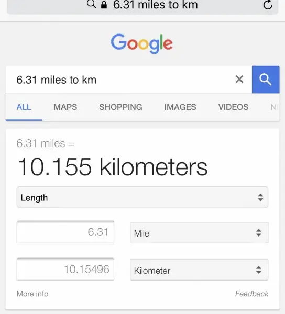Switch to the VIDEOS tab
285x314 pixels.
(233, 107)
